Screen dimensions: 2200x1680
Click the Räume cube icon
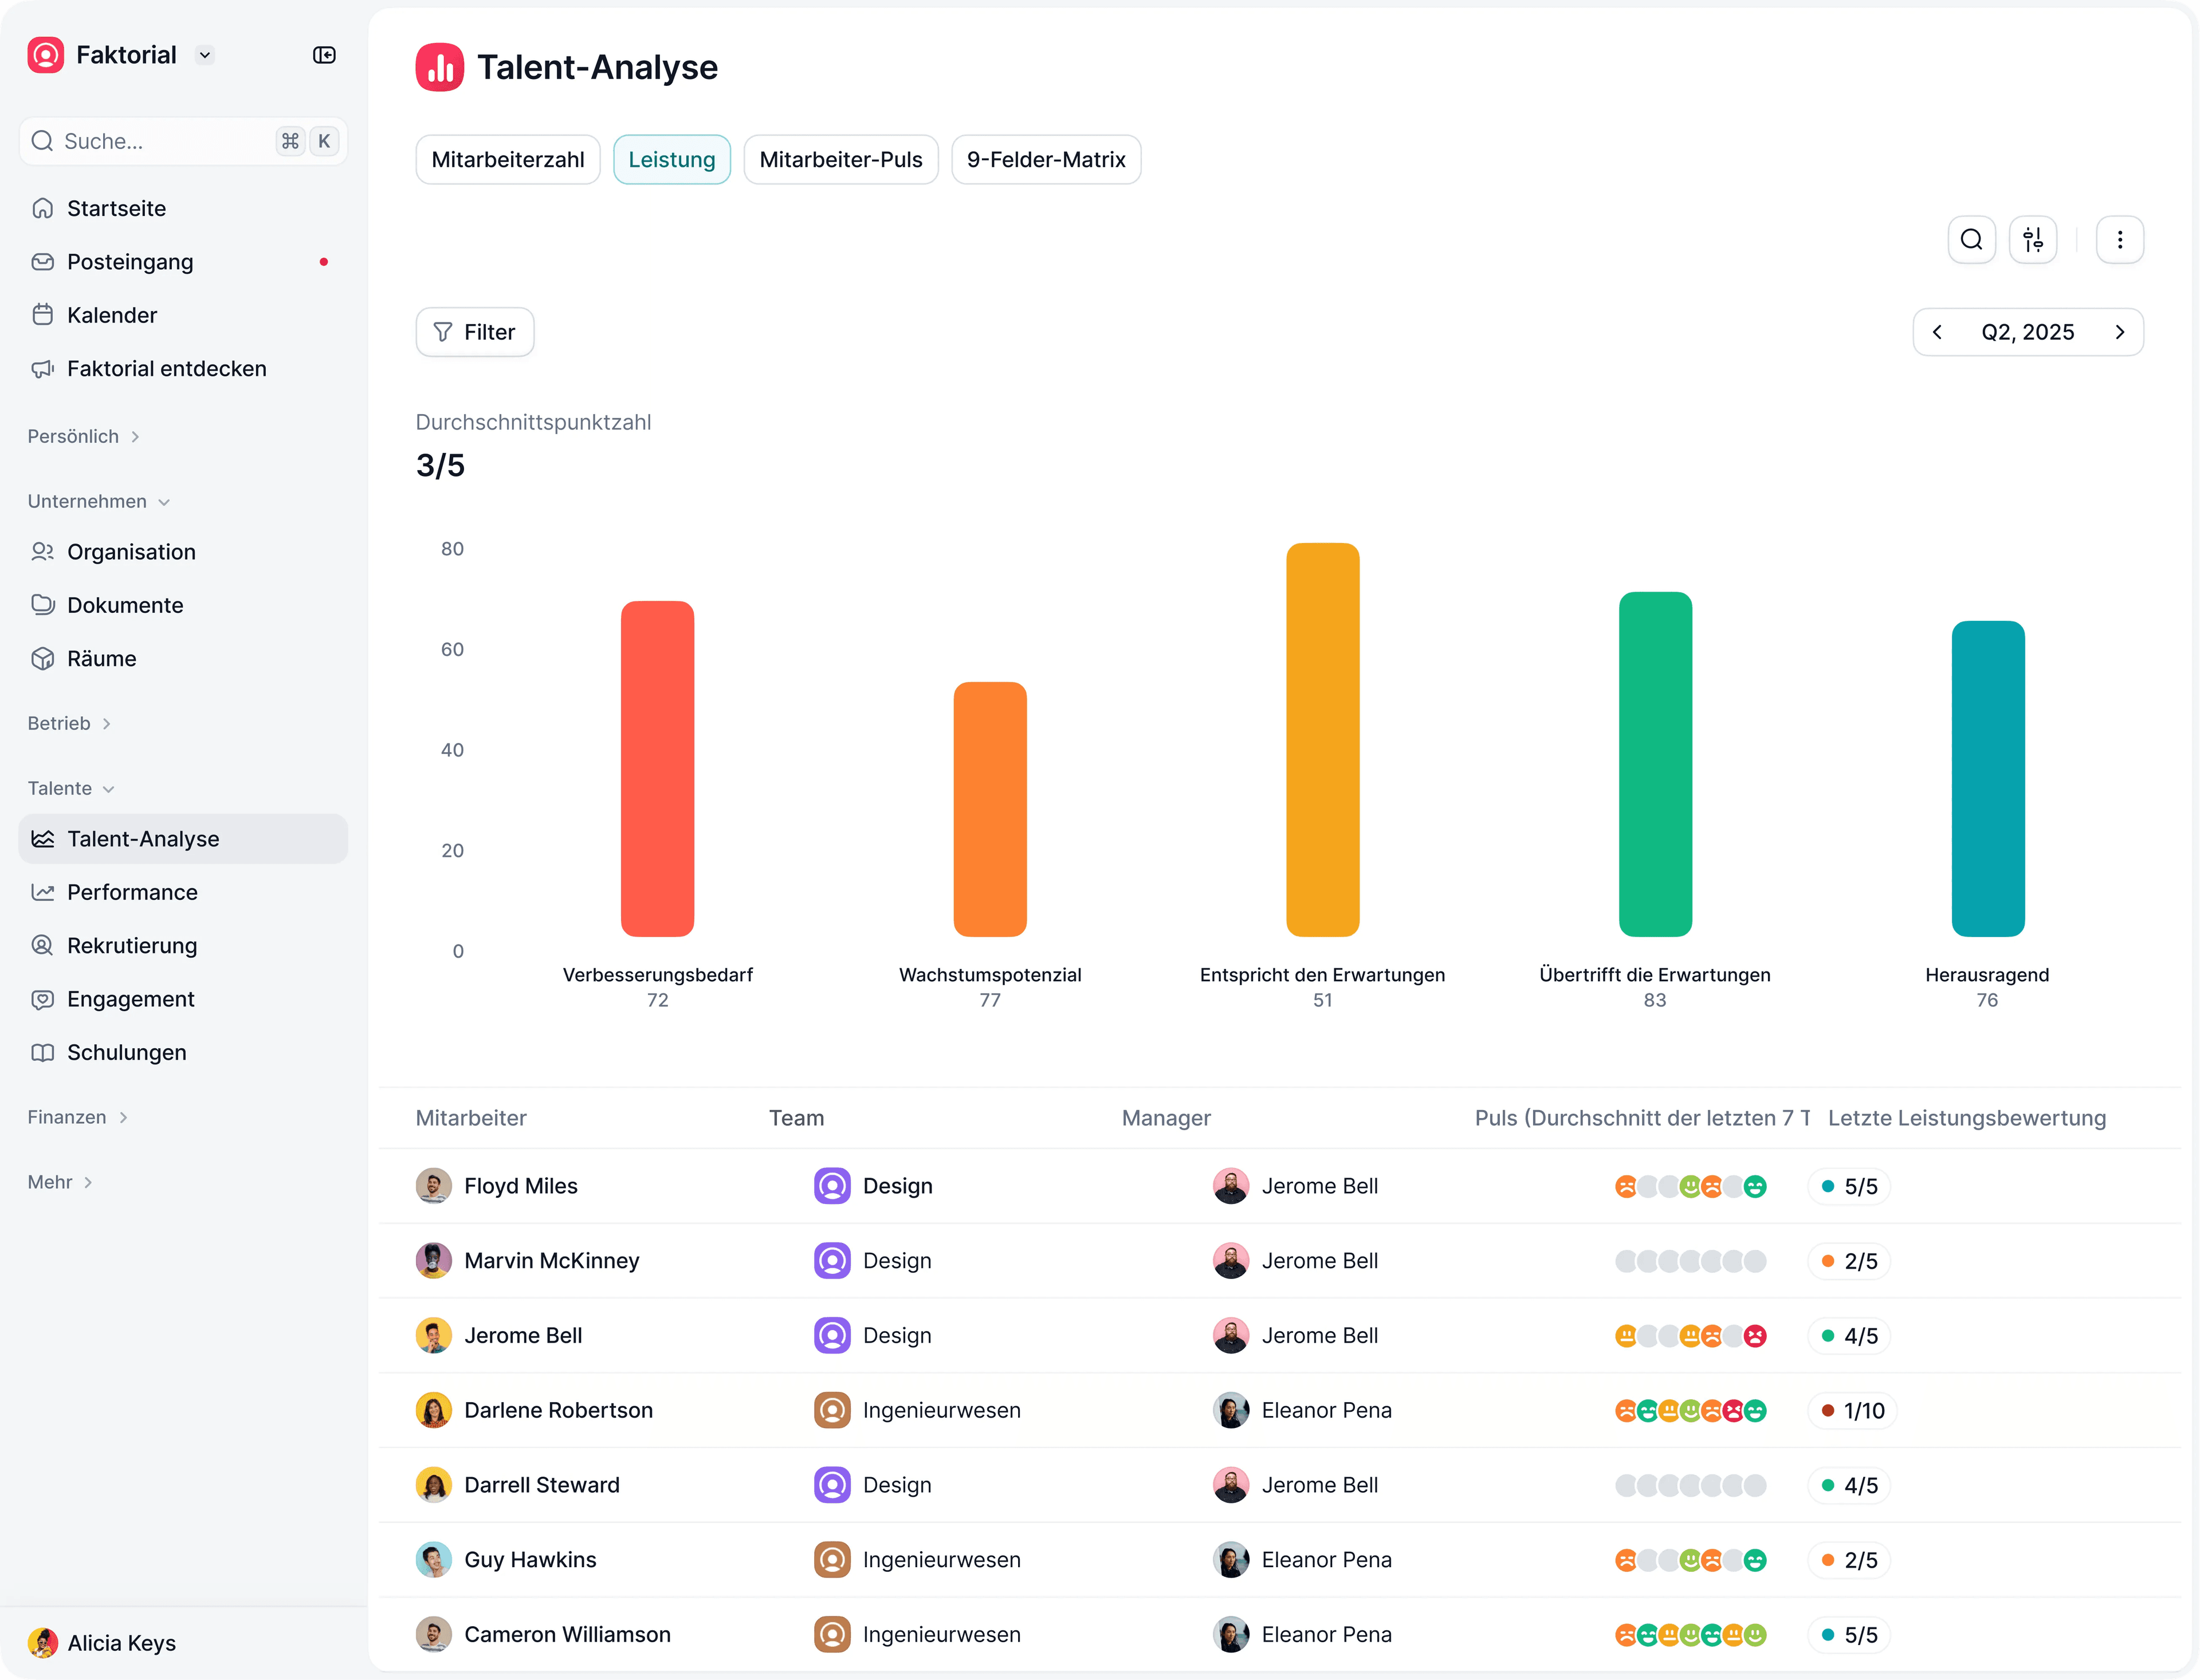(43, 659)
